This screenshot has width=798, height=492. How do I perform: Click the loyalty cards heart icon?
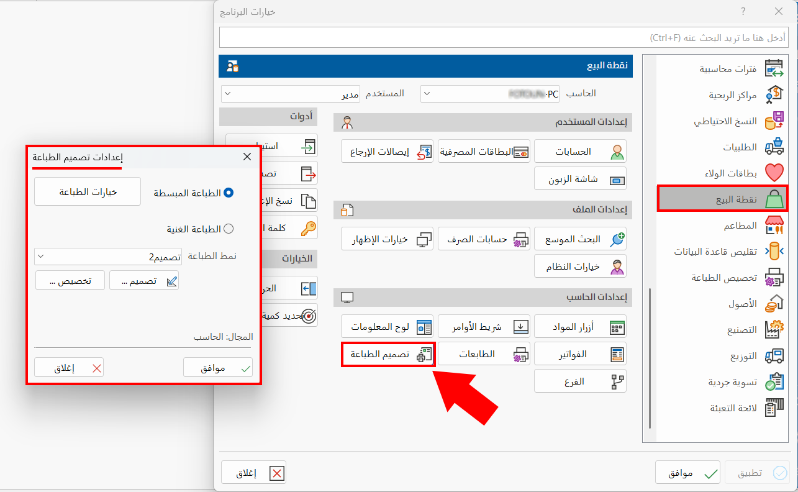point(774,173)
